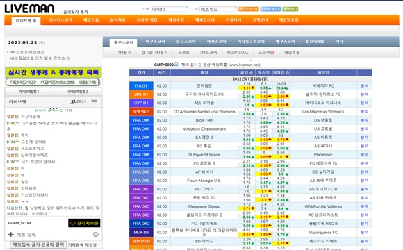Click the plus icon beside chat input
The height and width of the screenshot is (250, 403).
coord(11,234)
